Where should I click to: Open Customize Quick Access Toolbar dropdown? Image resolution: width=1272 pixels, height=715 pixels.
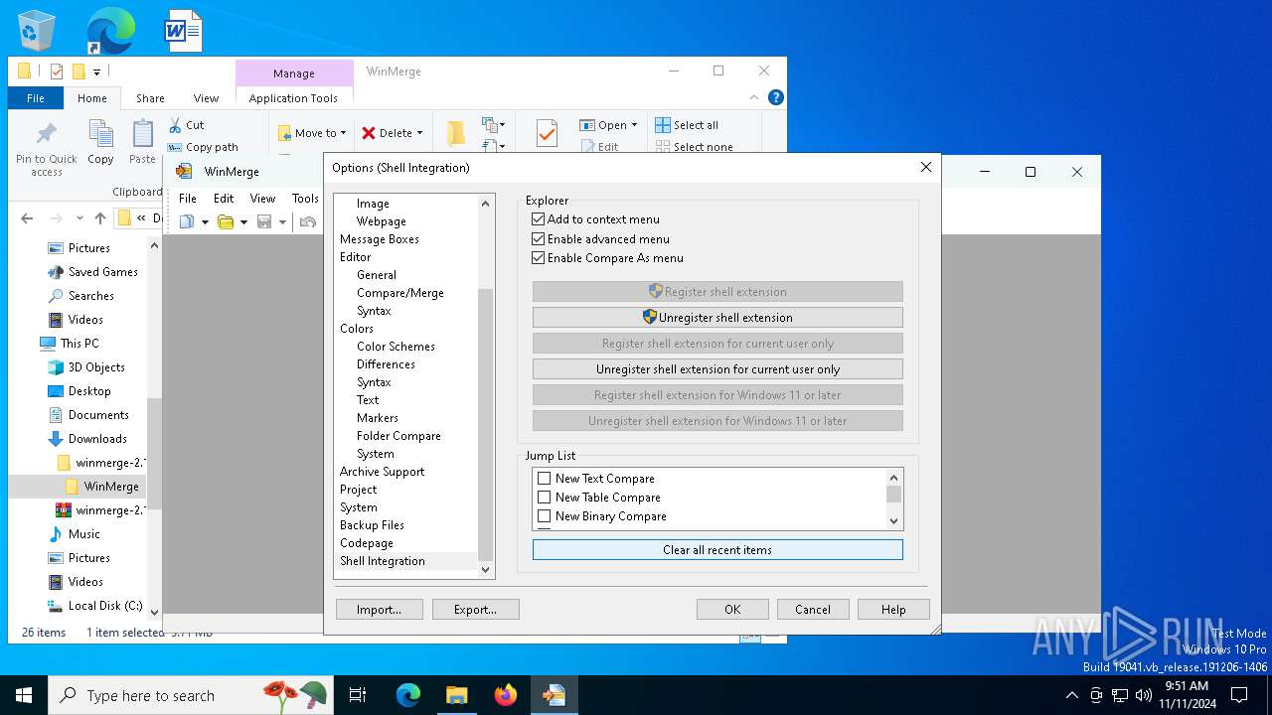click(96, 71)
